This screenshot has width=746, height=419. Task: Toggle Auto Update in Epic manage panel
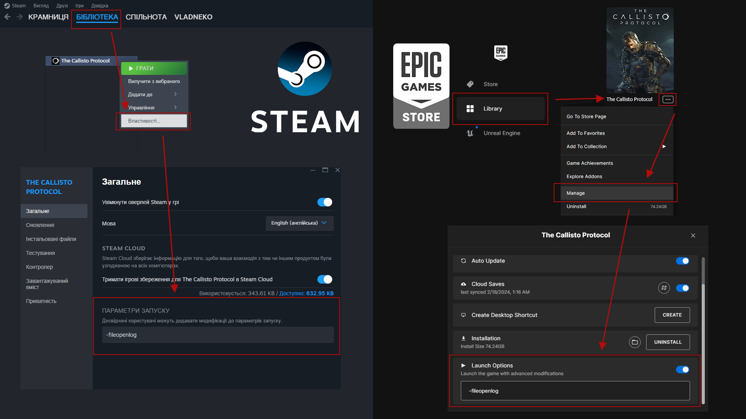click(x=682, y=261)
